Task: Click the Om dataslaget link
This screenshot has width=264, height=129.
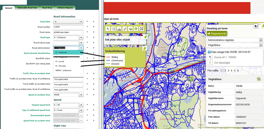Action: tap(222, 62)
